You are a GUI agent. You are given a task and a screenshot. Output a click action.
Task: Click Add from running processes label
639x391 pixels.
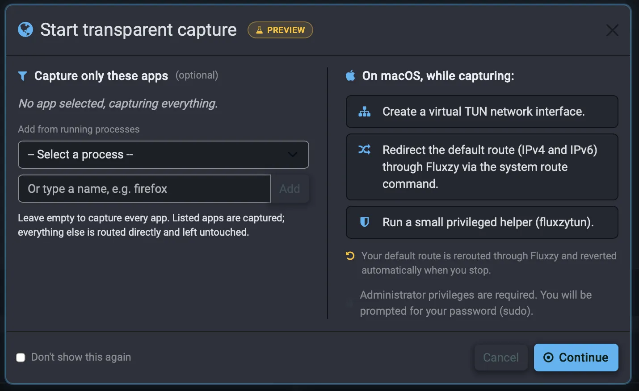coord(79,129)
